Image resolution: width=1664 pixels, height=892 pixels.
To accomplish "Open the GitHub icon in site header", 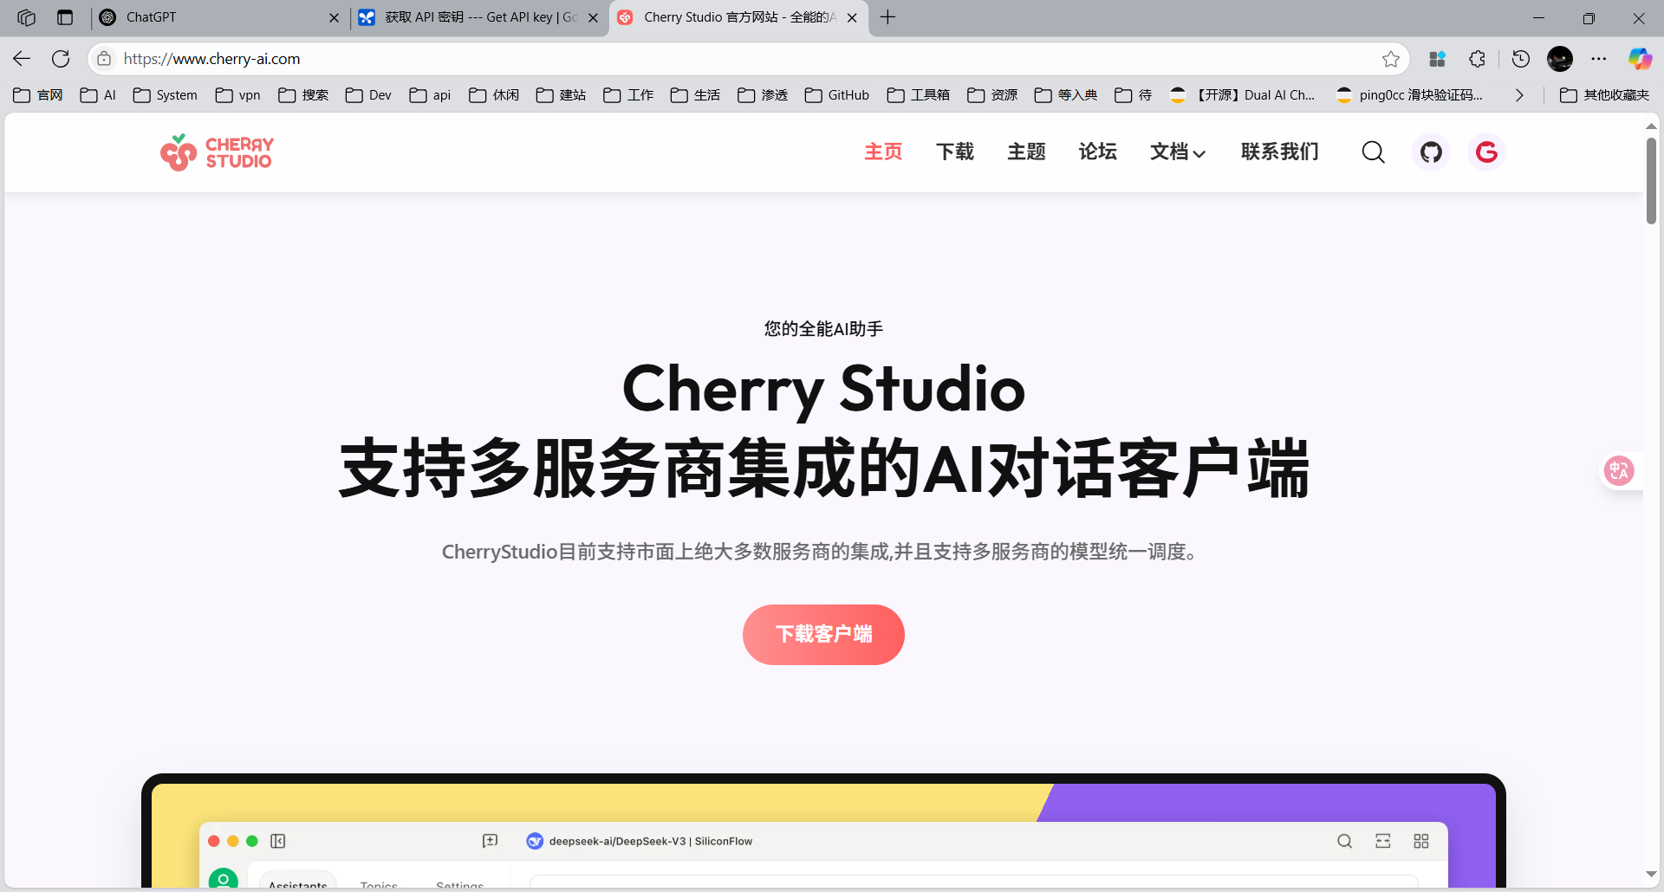I will [1431, 152].
